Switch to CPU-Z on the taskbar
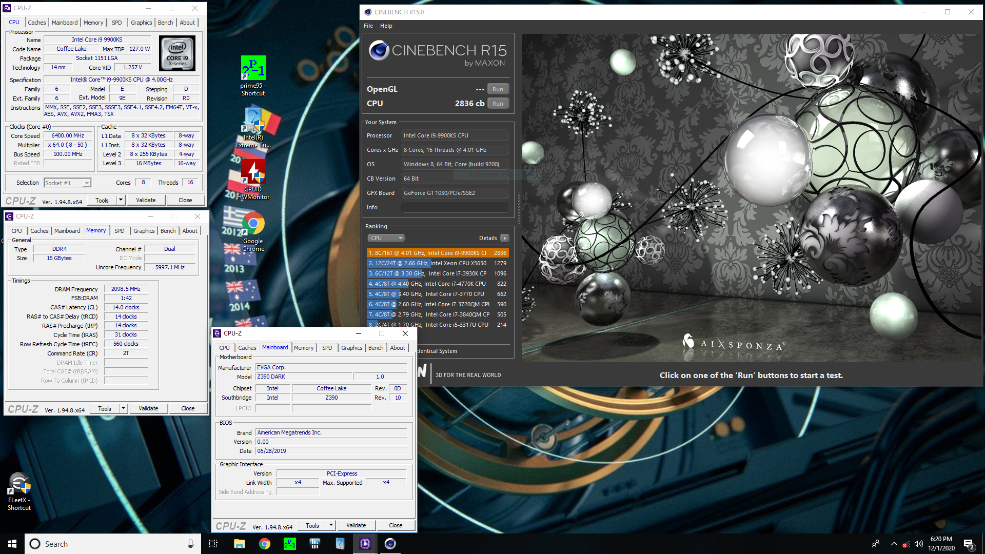 365,544
